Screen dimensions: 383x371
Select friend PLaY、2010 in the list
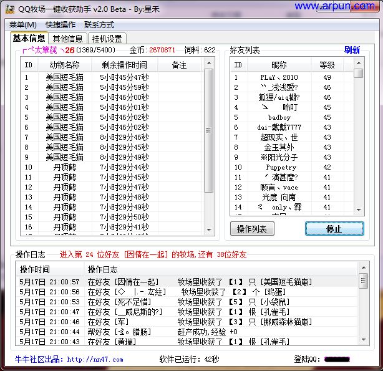click(x=292, y=77)
